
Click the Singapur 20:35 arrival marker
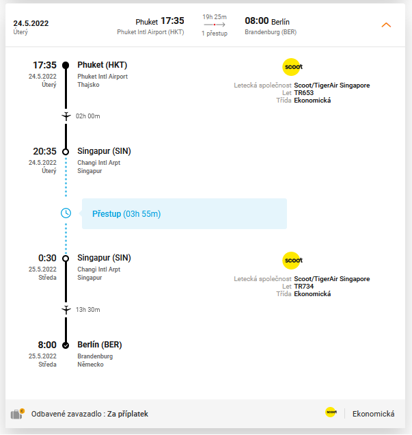coord(66,152)
